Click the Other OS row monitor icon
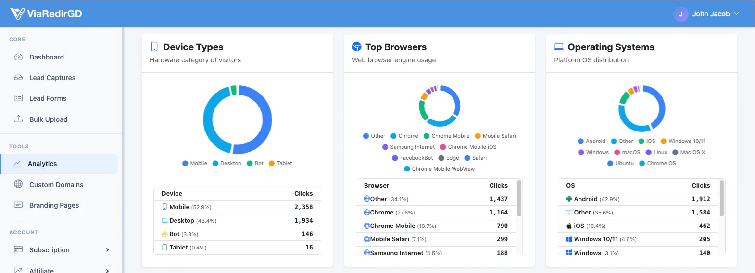 pos(569,212)
